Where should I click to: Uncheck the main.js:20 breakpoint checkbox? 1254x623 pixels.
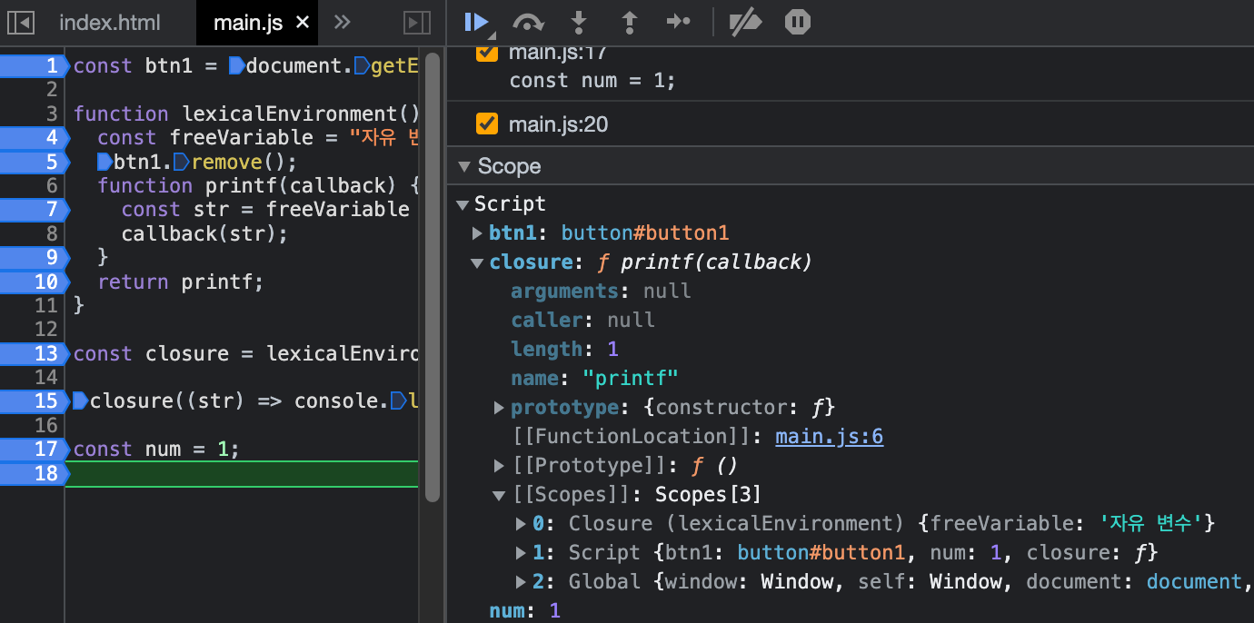[x=487, y=124]
